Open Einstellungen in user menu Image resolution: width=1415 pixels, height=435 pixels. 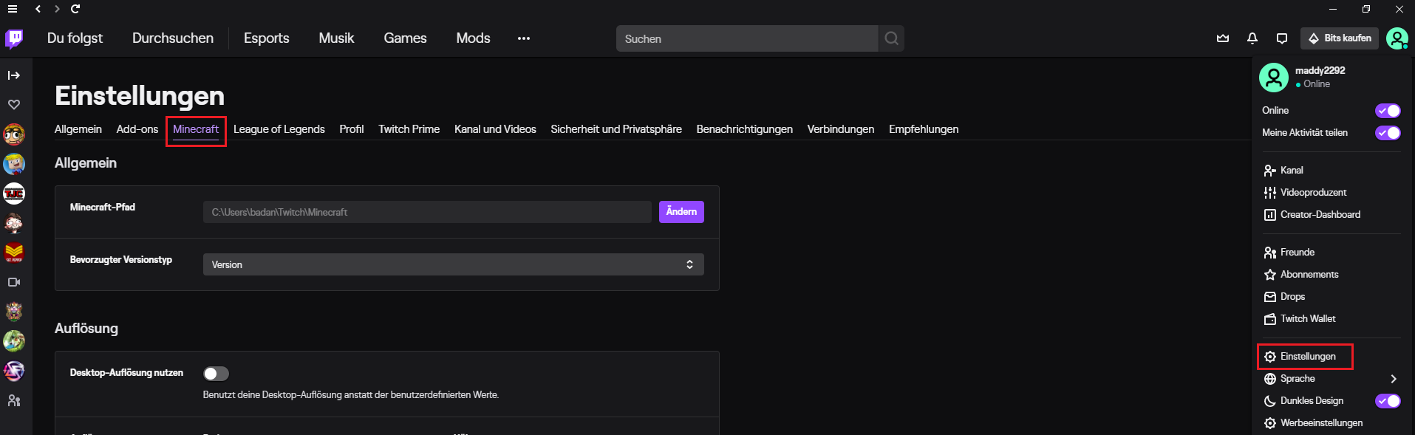(x=1305, y=357)
